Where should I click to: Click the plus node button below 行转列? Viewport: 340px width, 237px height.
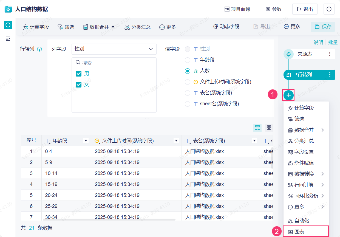(288, 95)
